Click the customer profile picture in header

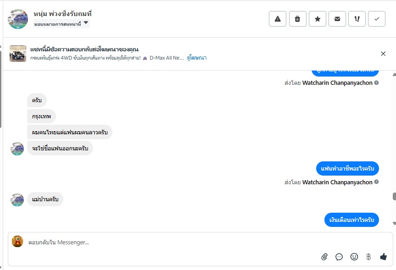[18, 19]
